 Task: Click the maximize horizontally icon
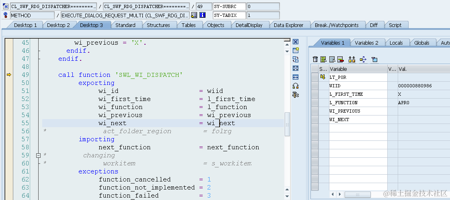point(296,77)
